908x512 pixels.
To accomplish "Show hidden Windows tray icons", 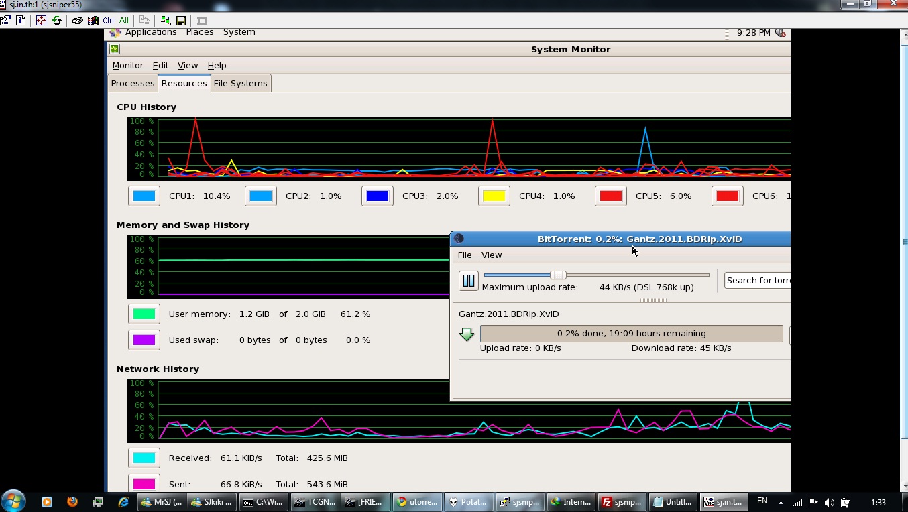I will point(781,501).
